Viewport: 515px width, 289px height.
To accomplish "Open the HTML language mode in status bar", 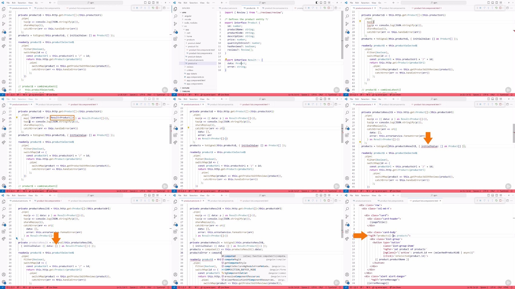I will [x=506, y=287].
